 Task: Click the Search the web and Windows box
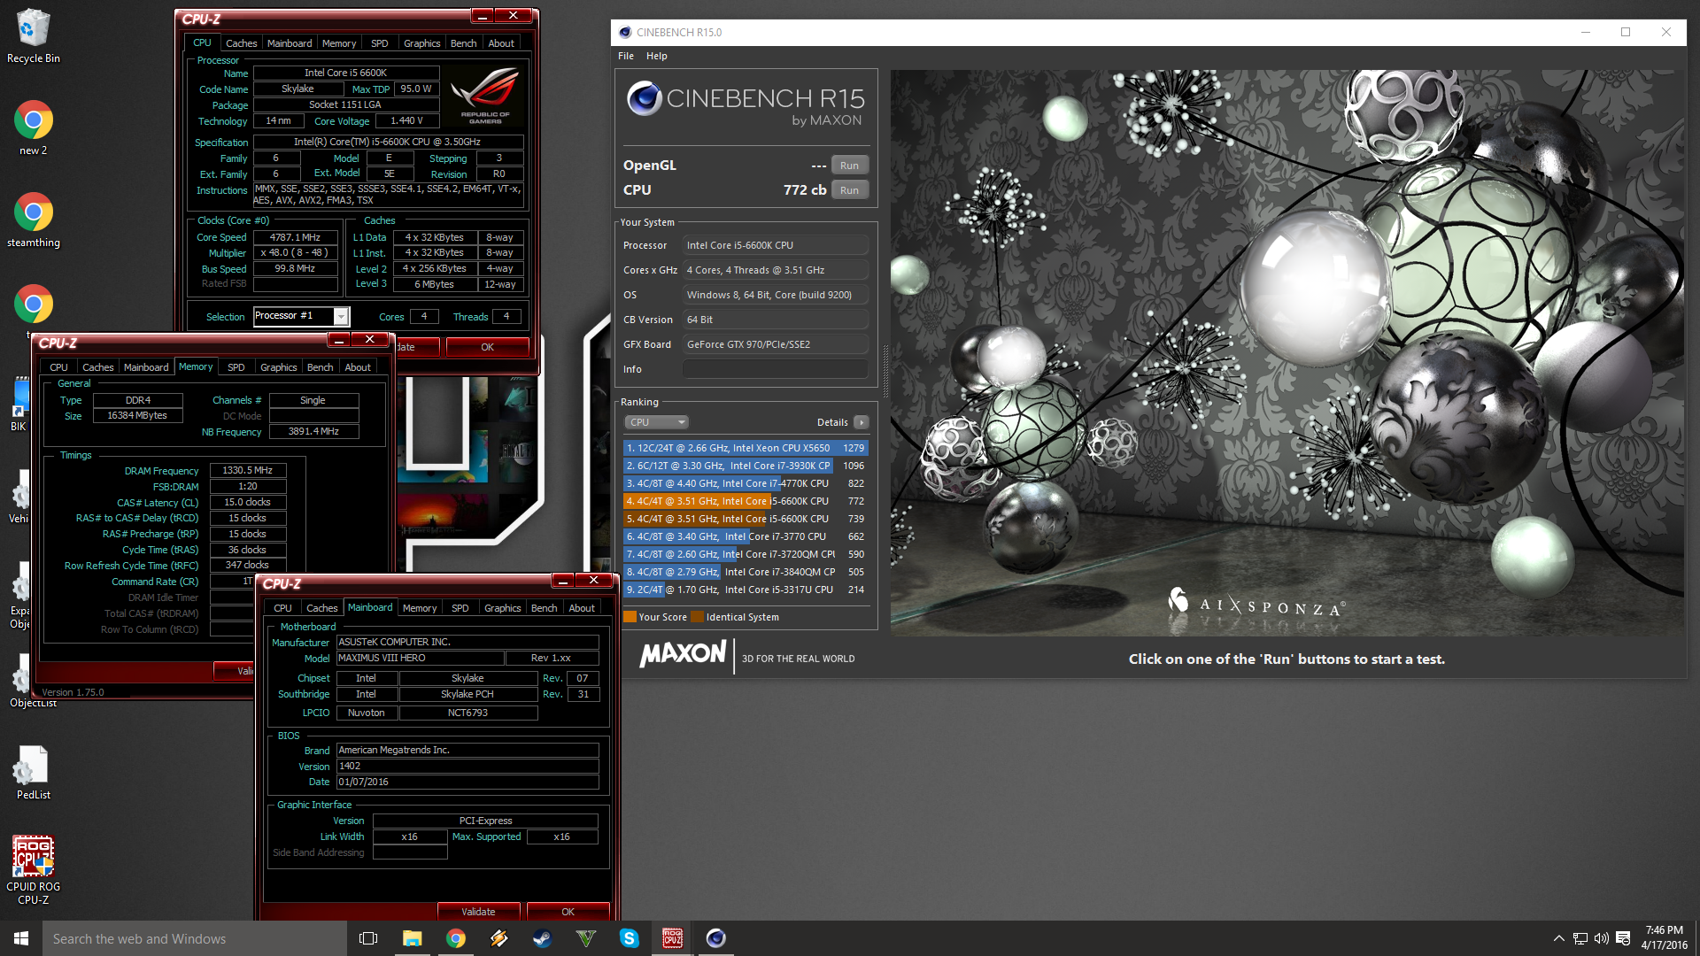click(195, 938)
